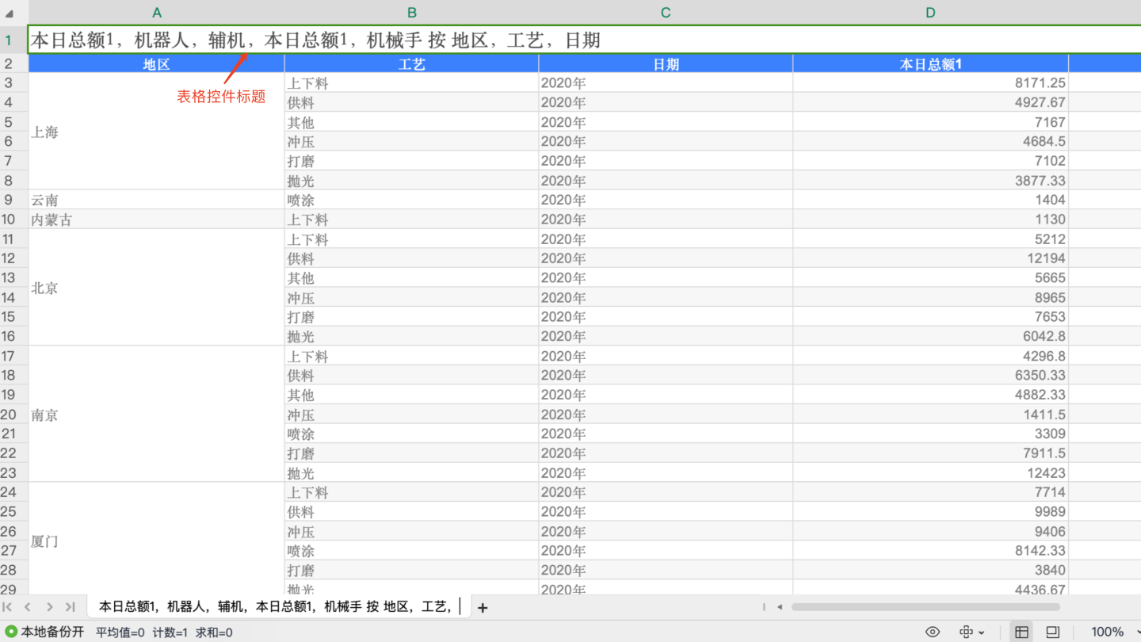Select the sheet tab 本日总额1,机器人
Image resolution: width=1141 pixels, height=642 pixels.
(275, 607)
